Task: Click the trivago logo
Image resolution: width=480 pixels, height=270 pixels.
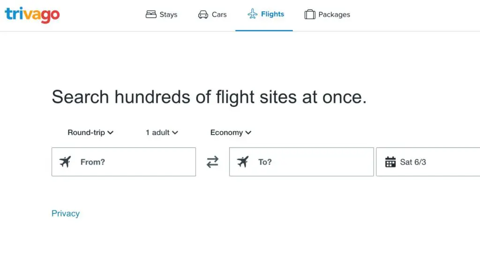Action: tap(32, 14)
